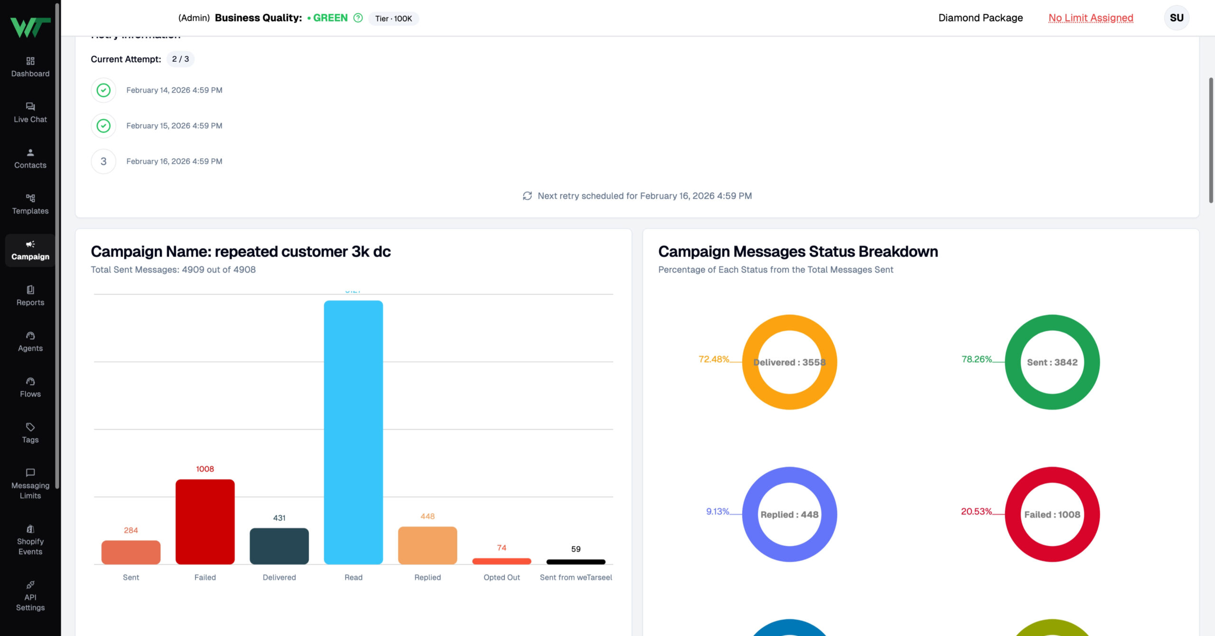Open Live Chat from sidebar
Screen dimensions: 1215x636
point(30,112)
